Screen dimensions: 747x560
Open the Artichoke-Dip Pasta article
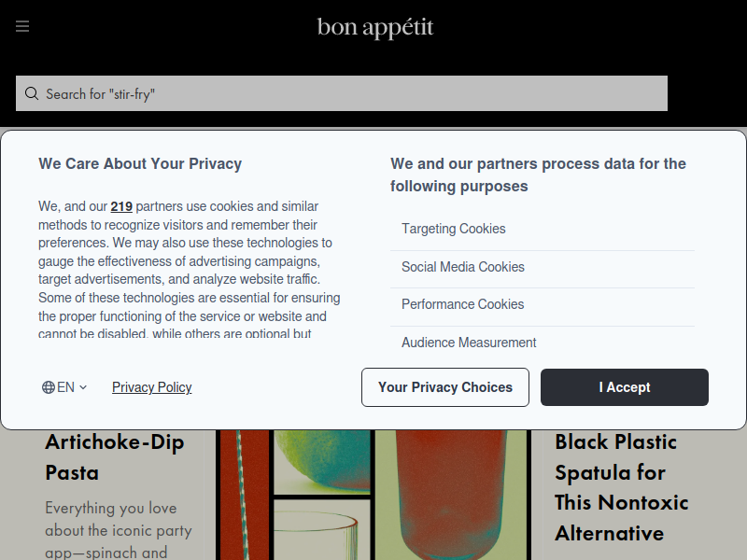[x=115, y=456]
